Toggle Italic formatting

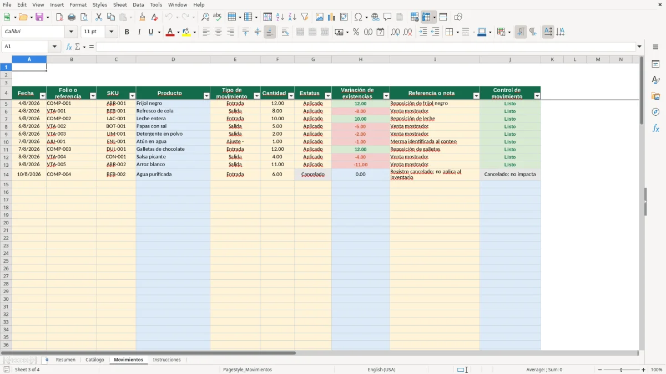point(139,32)
